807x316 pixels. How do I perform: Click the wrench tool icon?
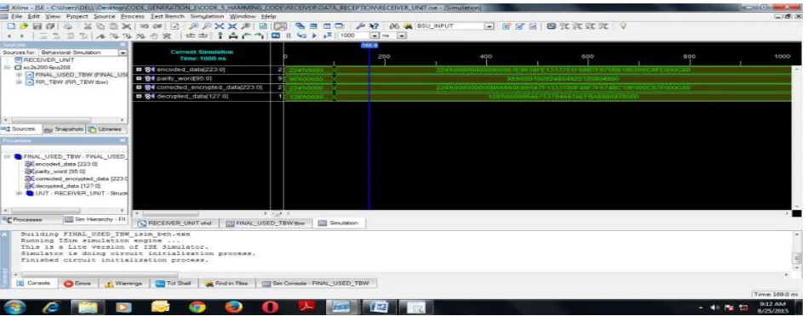click(x=361, y=25)
